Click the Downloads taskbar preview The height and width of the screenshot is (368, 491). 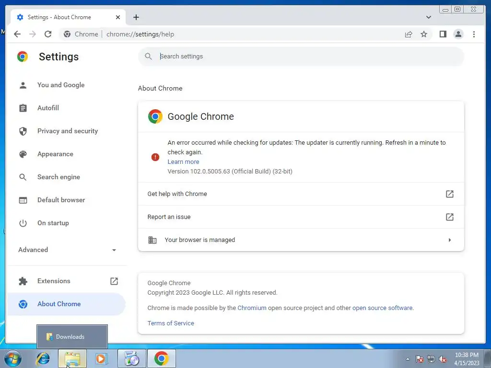72,337
